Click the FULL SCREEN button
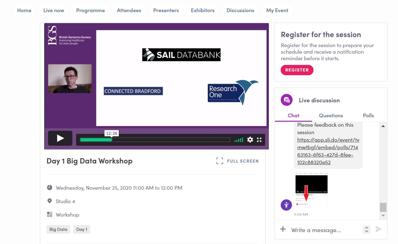398x244 pixels. pos(238,161)
